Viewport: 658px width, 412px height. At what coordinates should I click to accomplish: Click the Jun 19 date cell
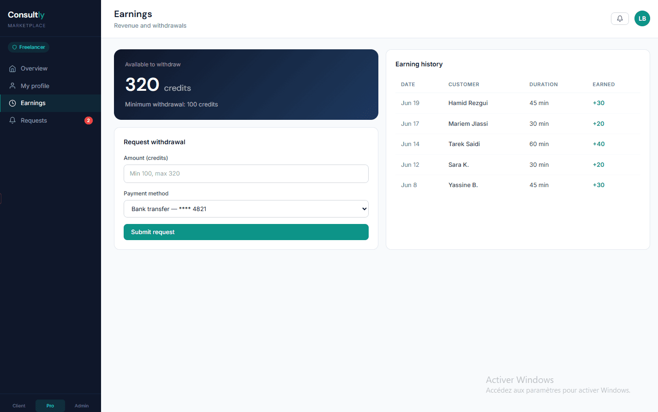pos(410,103)
